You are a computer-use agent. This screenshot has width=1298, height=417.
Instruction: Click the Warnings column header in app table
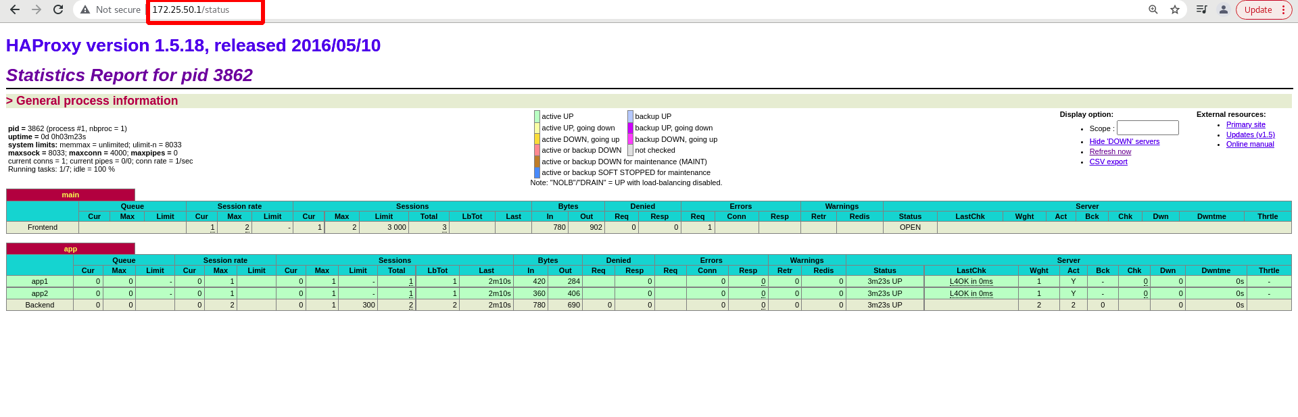point(807,260)
